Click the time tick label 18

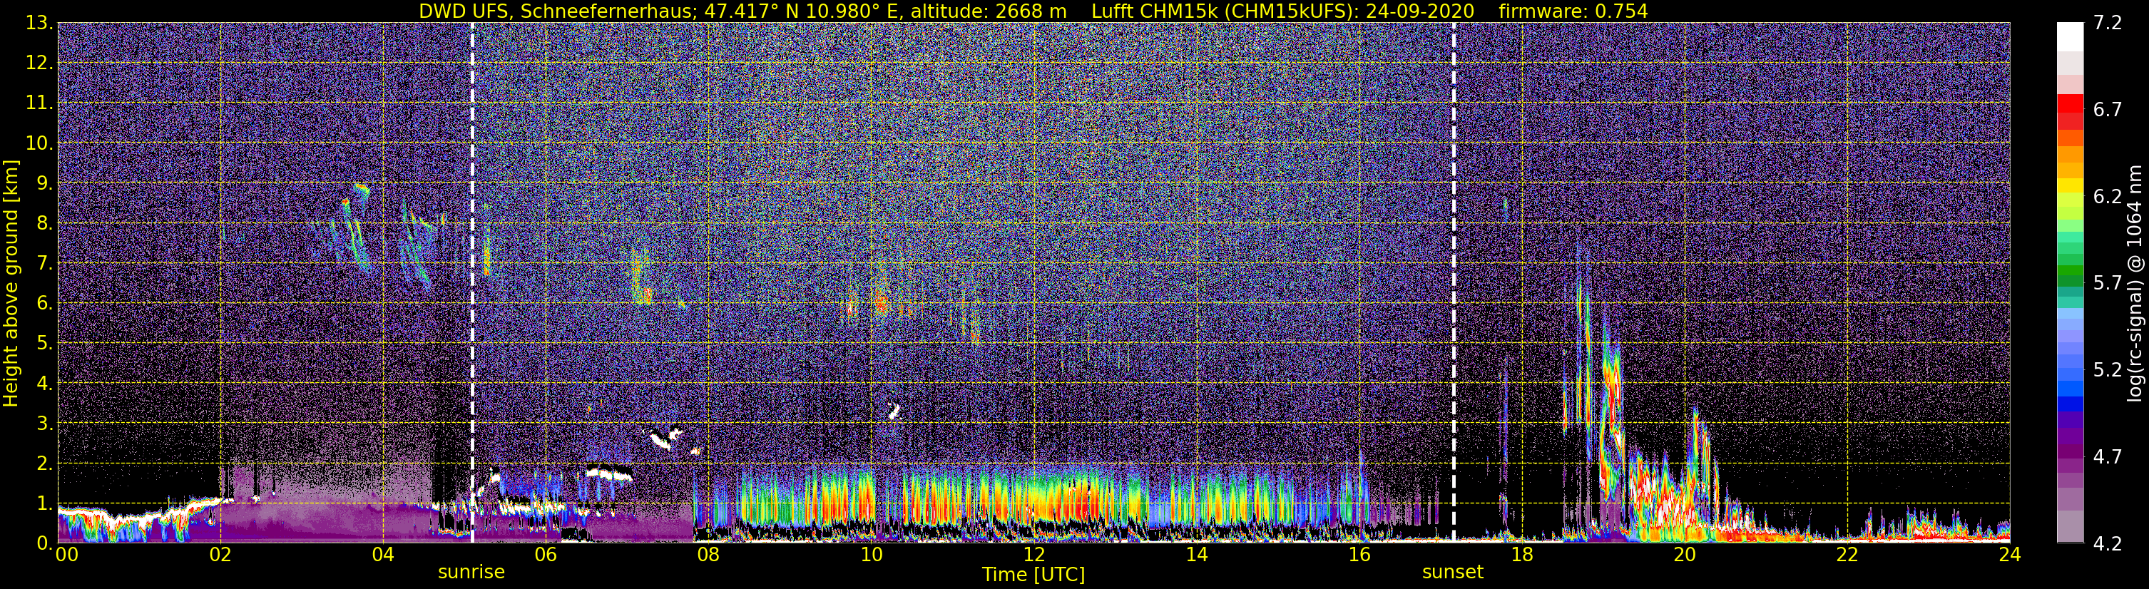[1521, 555]
